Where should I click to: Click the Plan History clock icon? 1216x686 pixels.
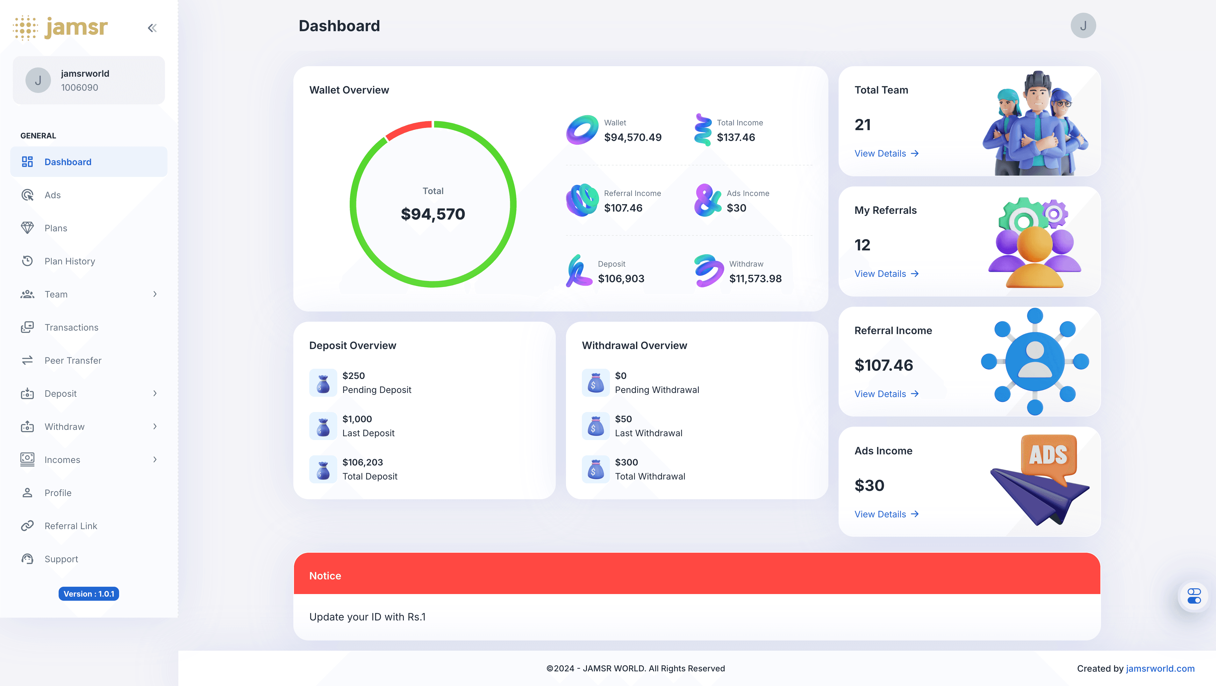point(27,261)
